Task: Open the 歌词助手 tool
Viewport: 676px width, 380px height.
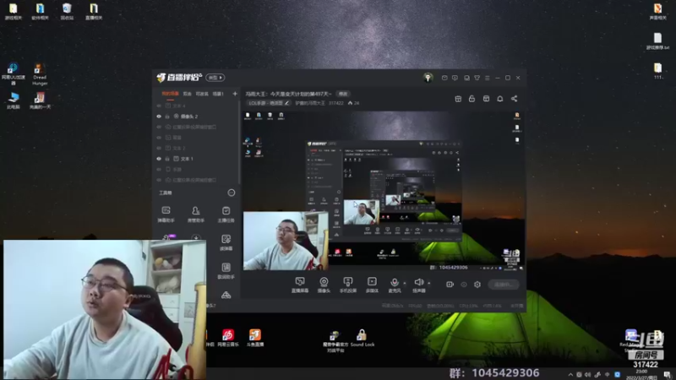Action: click(x=226, y=271)
